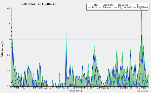Click the Ediciones/min axis label

point(2,47)
